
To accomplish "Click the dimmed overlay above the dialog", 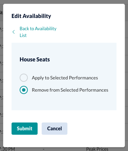I will [x=64, y=2].
